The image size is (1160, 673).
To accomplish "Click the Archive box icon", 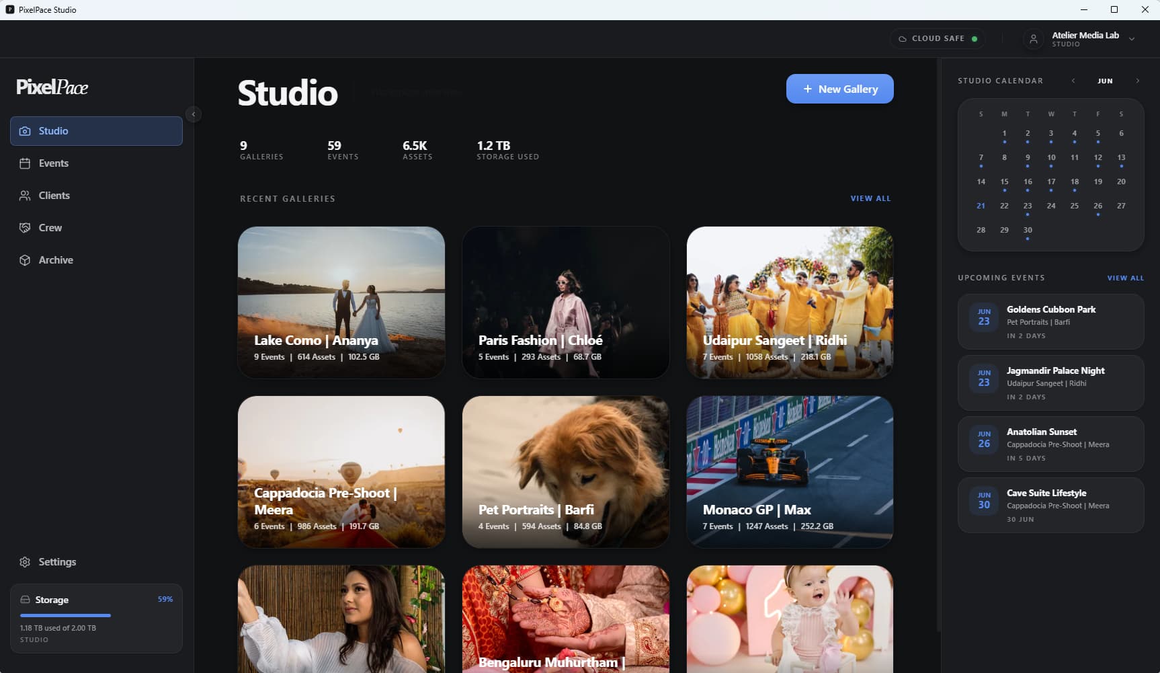I will coord(25,260).
